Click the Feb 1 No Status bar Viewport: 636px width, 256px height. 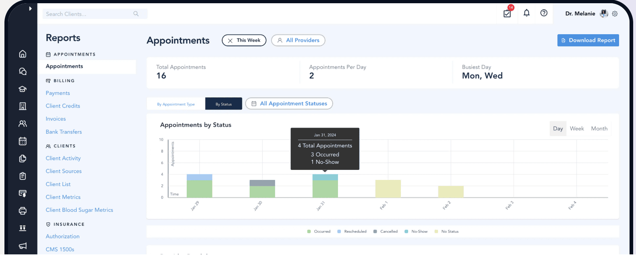(388, 189)
